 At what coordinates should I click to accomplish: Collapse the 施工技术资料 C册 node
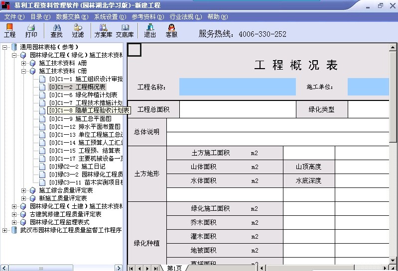tap(24, 71)
